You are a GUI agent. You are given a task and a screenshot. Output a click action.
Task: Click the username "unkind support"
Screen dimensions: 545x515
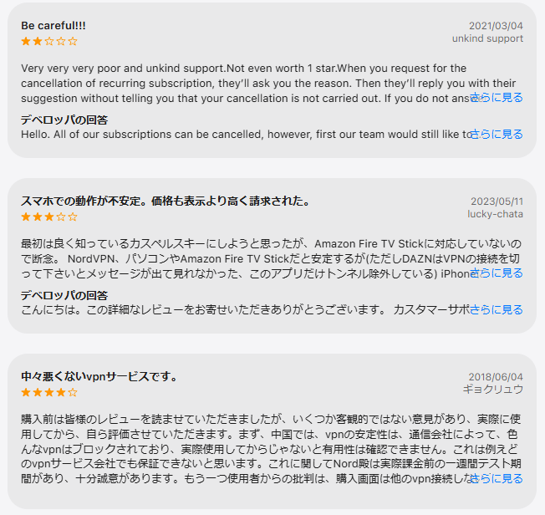click(487, 38)
